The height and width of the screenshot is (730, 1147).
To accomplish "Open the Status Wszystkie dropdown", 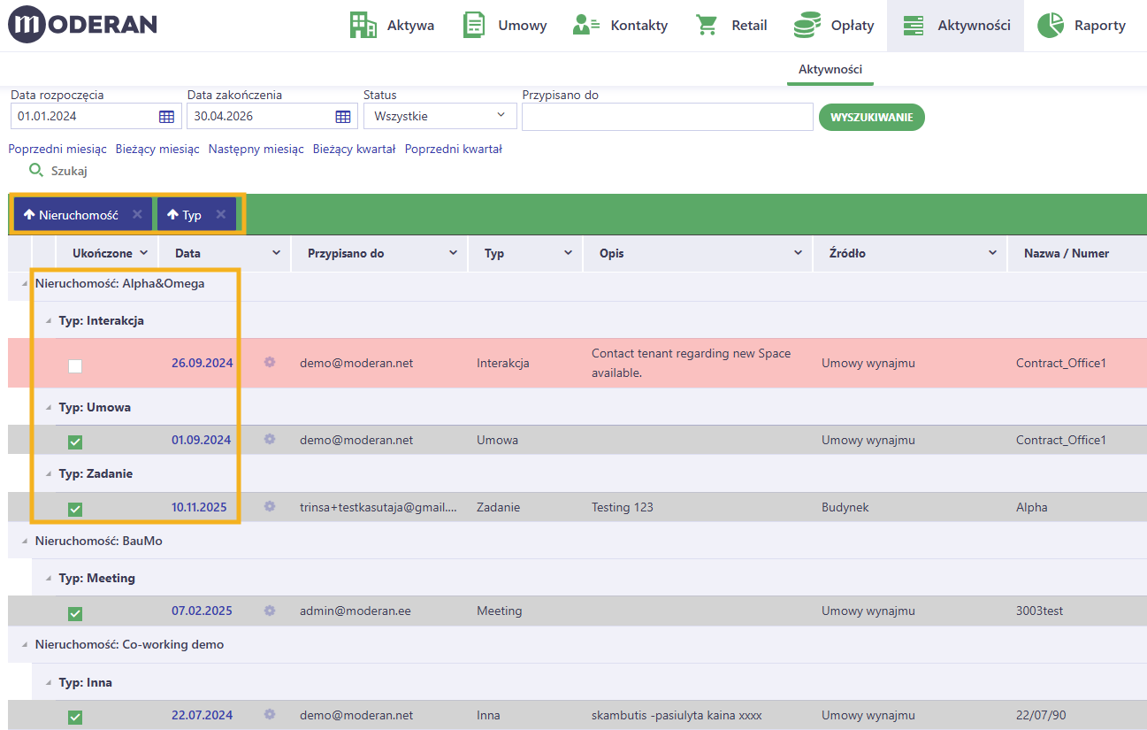I will point(440,116).
